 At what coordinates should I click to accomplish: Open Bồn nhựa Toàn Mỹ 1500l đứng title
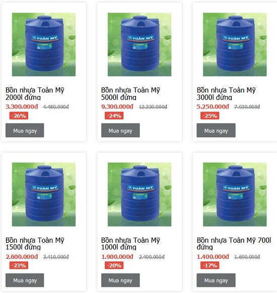click(35, 243)
